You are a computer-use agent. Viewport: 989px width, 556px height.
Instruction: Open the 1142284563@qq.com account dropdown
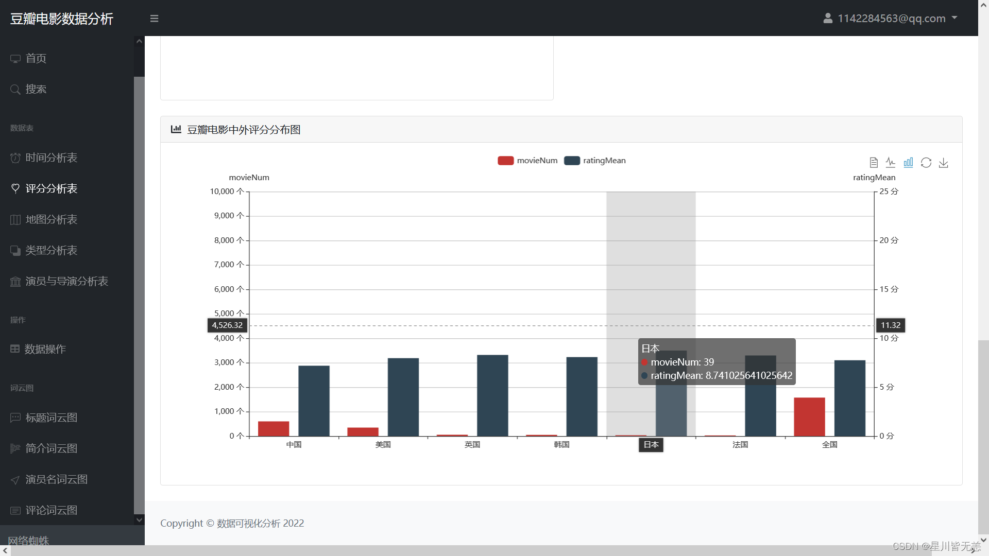coord(897,18)
